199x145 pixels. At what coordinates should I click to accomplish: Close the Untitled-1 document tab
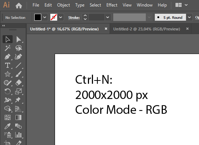click(106, 29)
